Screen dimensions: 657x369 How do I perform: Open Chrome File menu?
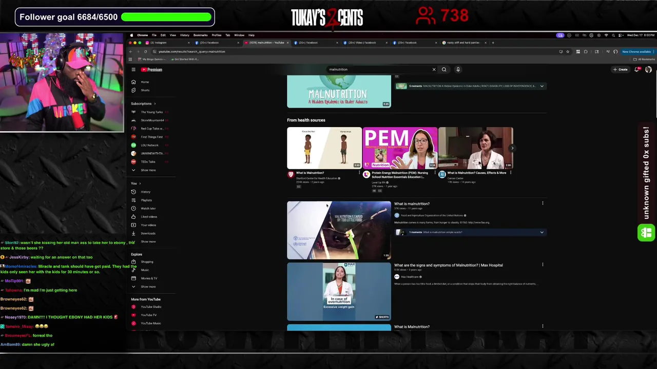coord(154,35)
